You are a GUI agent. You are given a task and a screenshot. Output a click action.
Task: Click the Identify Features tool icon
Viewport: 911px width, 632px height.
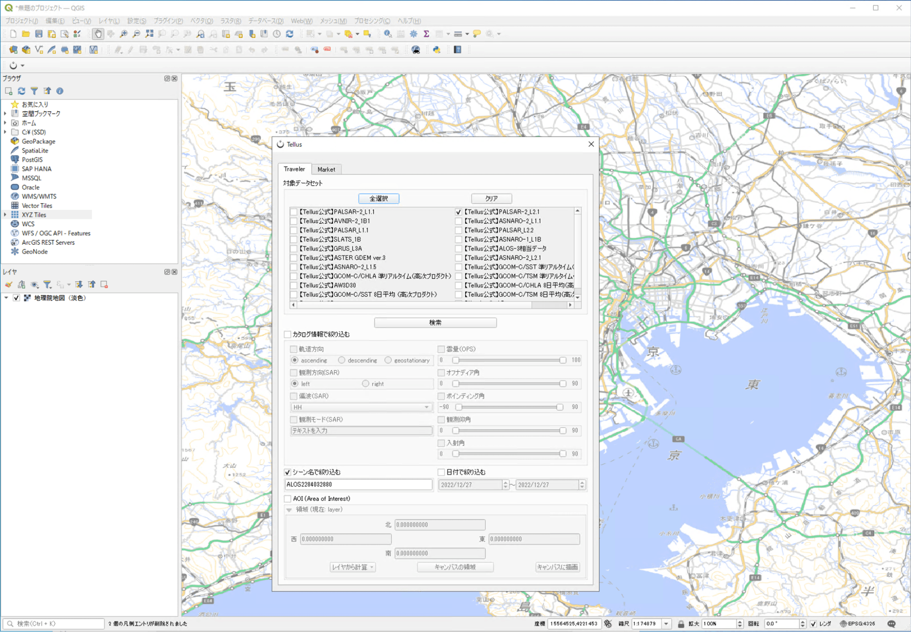pos(388,34)
